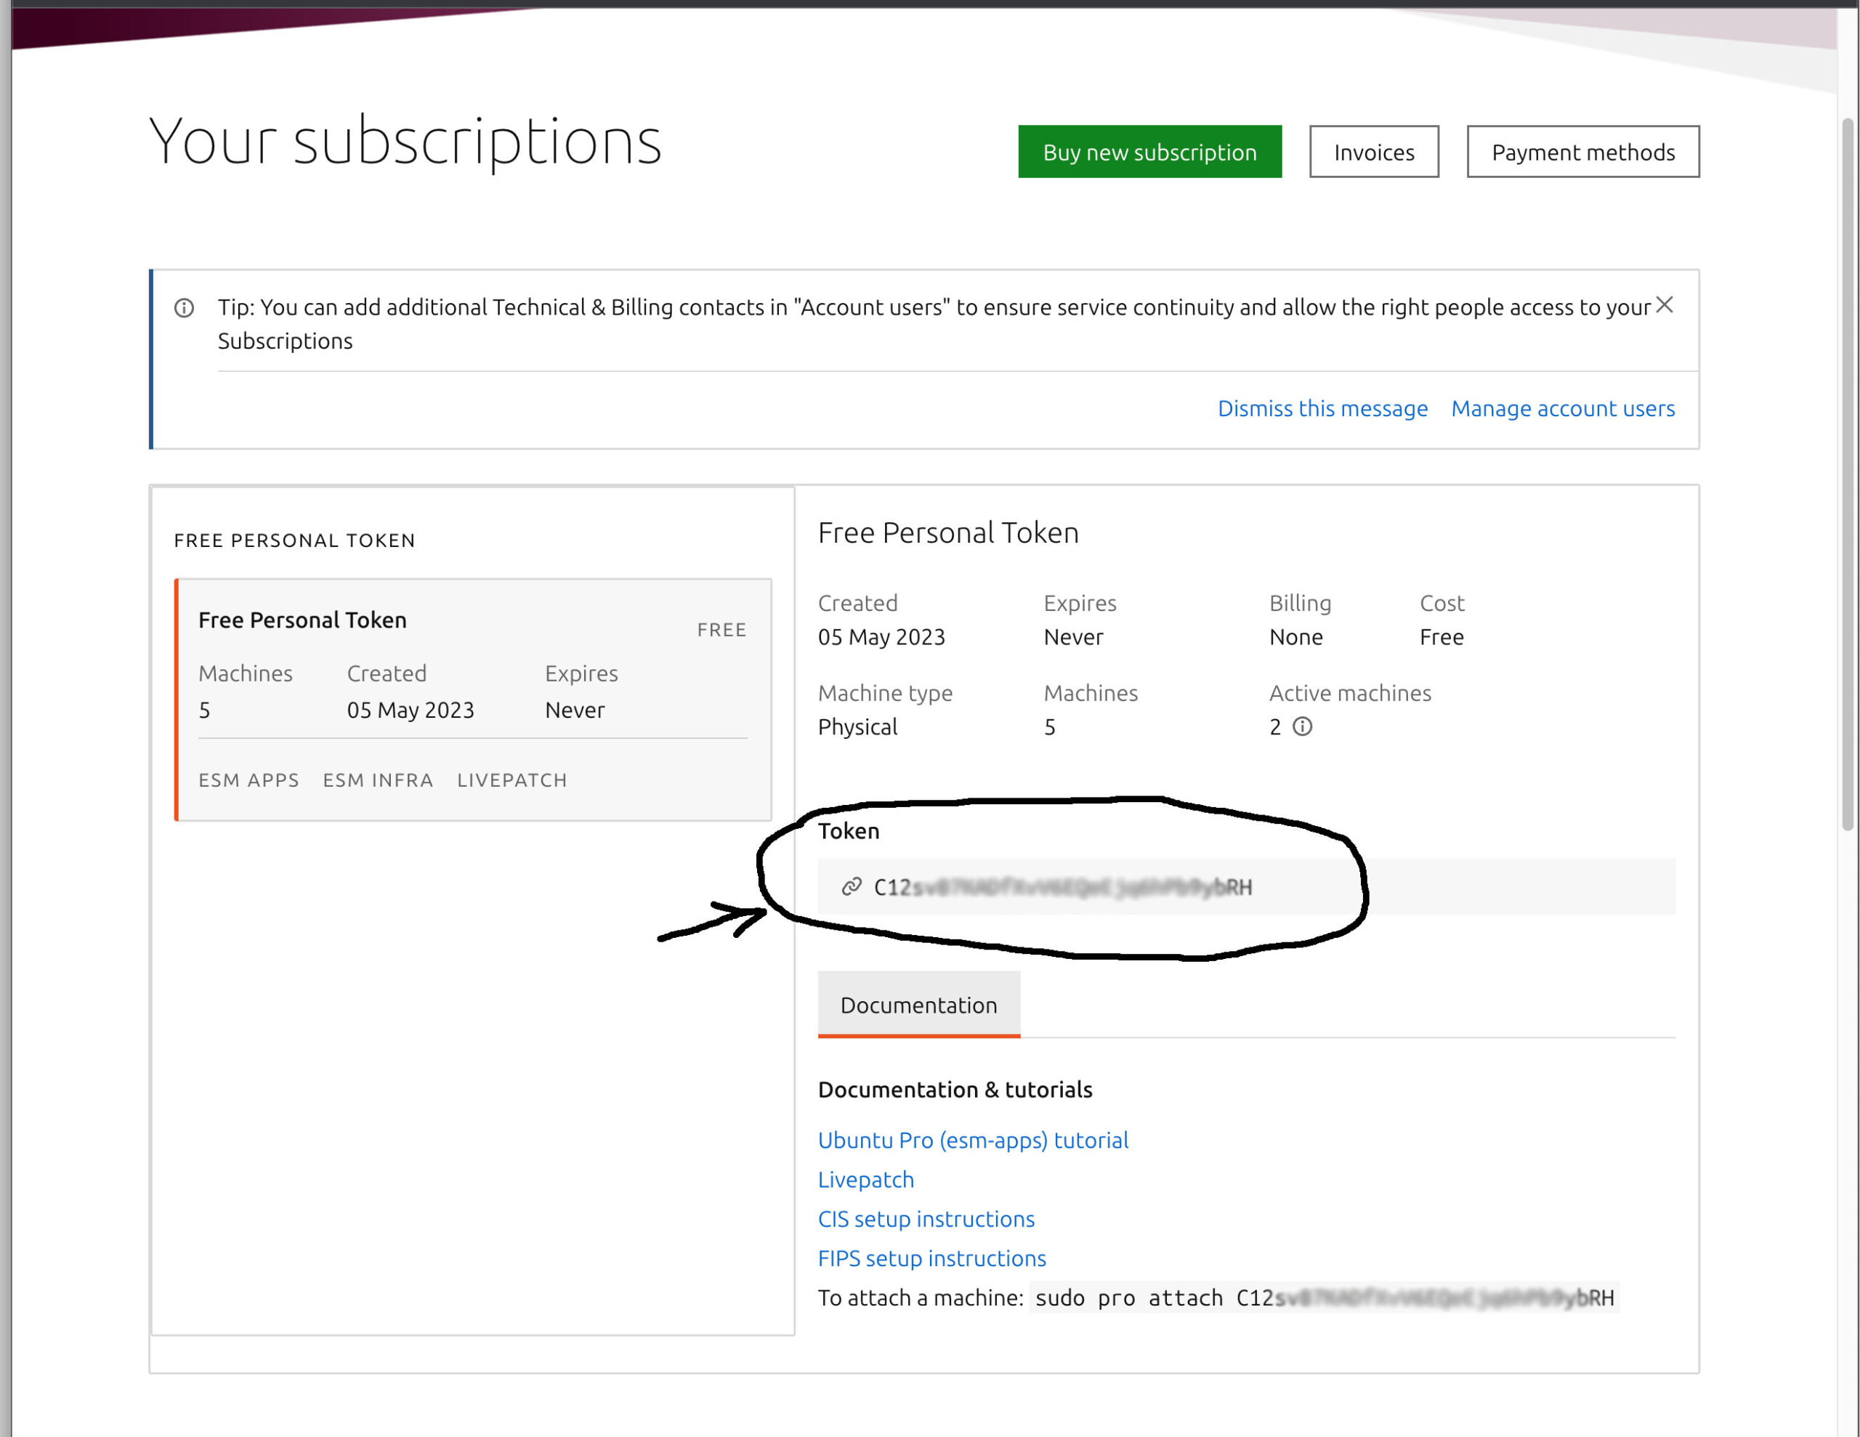Open the Livepatch documentation link
The height and width of the screenshot is (1437, 1860).
coord(865,1179)
